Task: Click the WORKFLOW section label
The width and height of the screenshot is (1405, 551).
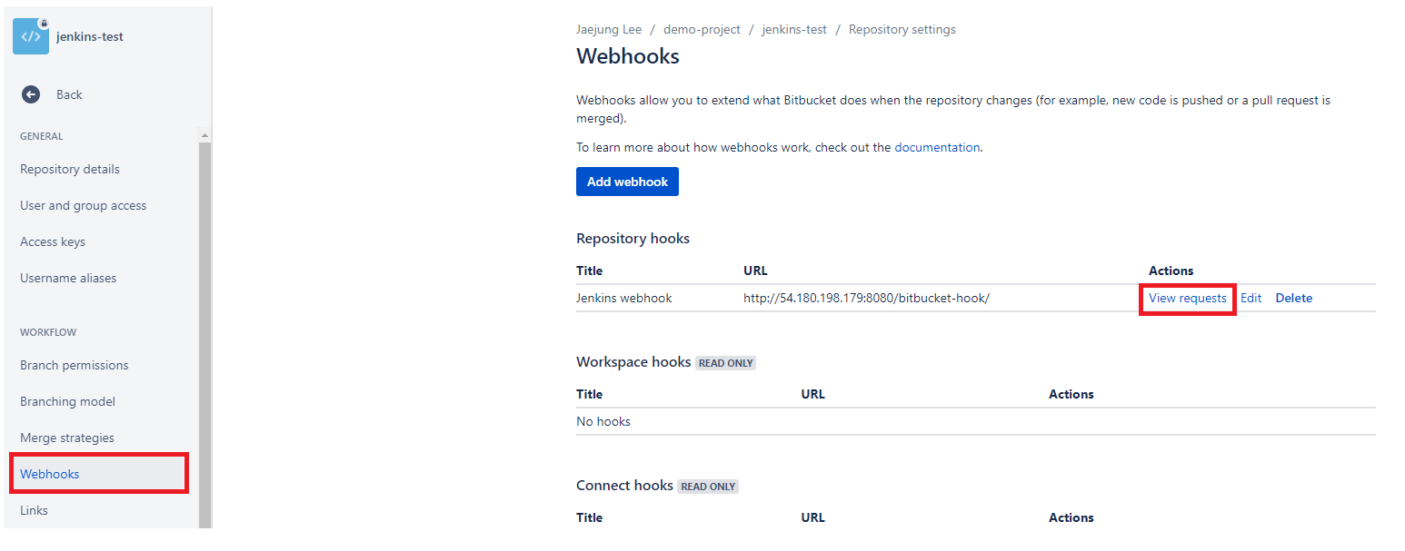Action: coord(48,332)
